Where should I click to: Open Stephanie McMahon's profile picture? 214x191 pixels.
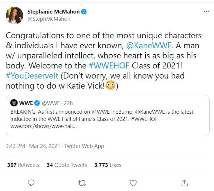(14, 15)
